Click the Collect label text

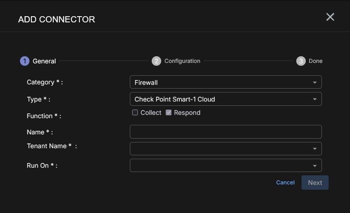click(x=151, y=112)
